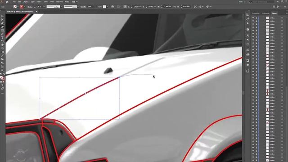Select the Type tool
The width and height of the screenshot is (288, 162).
(x=2, y=38)
